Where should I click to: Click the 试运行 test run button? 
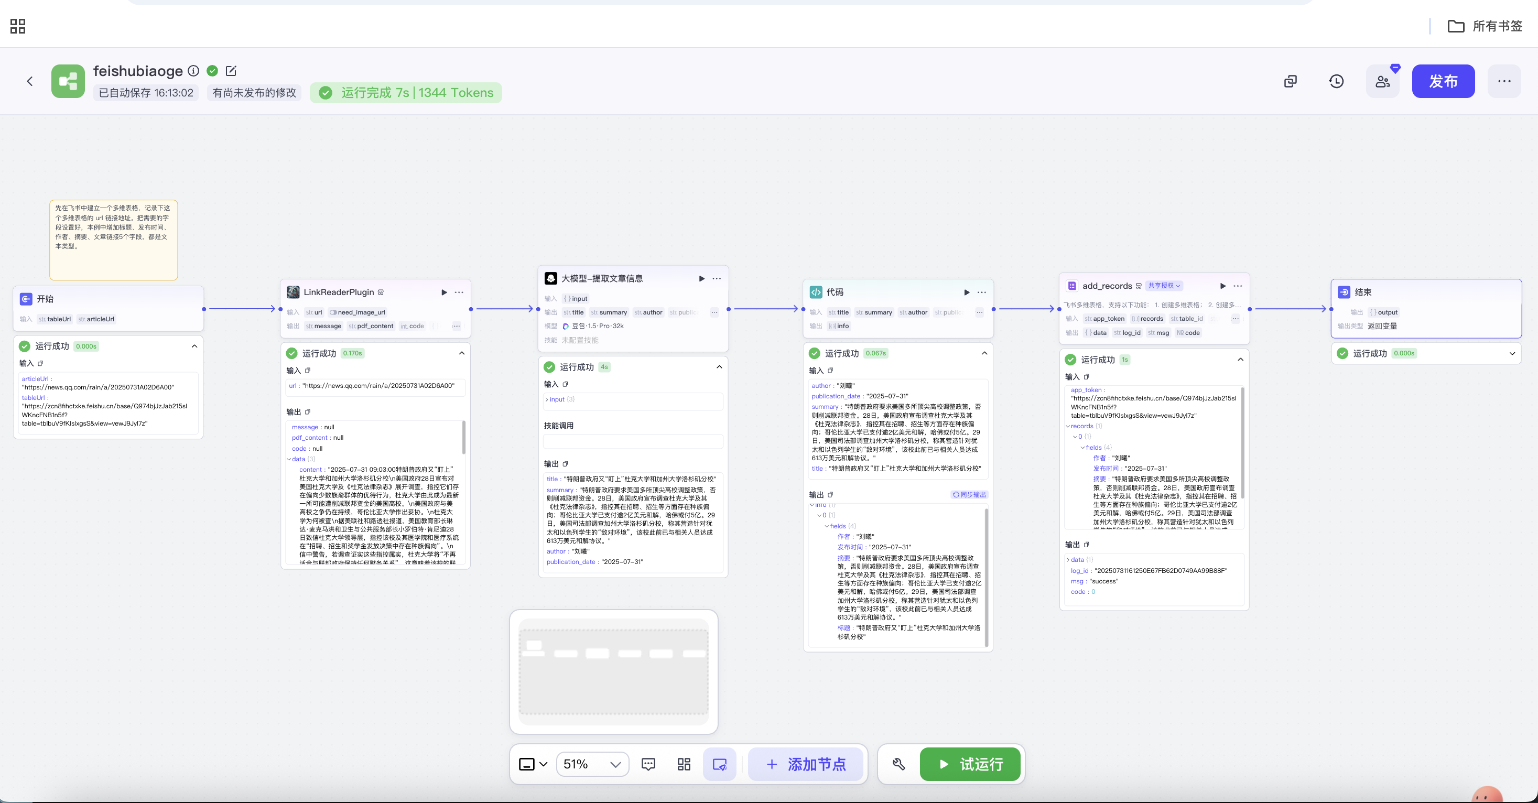point(970,764)
